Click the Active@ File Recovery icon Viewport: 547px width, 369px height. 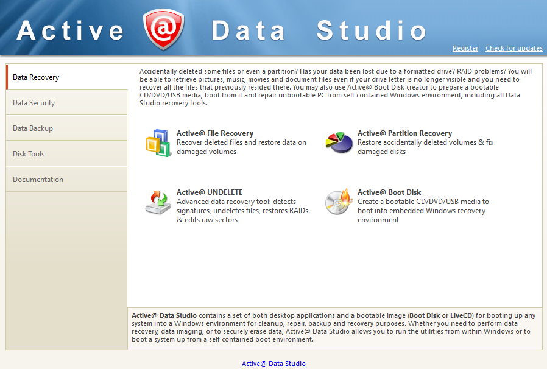click(x=158, y=142)
